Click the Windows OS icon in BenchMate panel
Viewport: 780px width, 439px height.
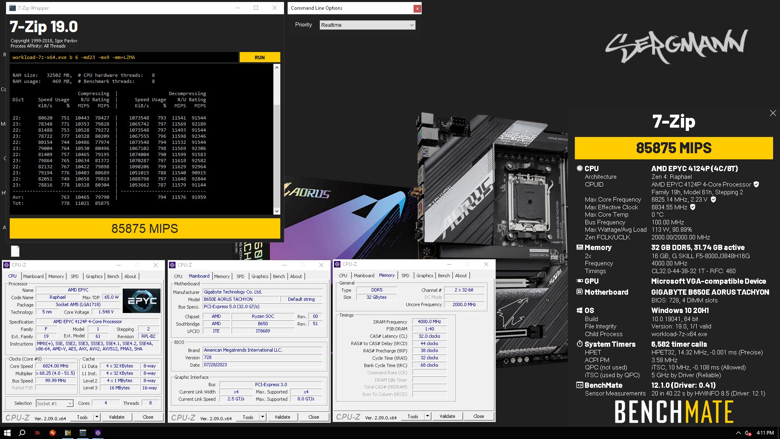[x=580, y=310]
